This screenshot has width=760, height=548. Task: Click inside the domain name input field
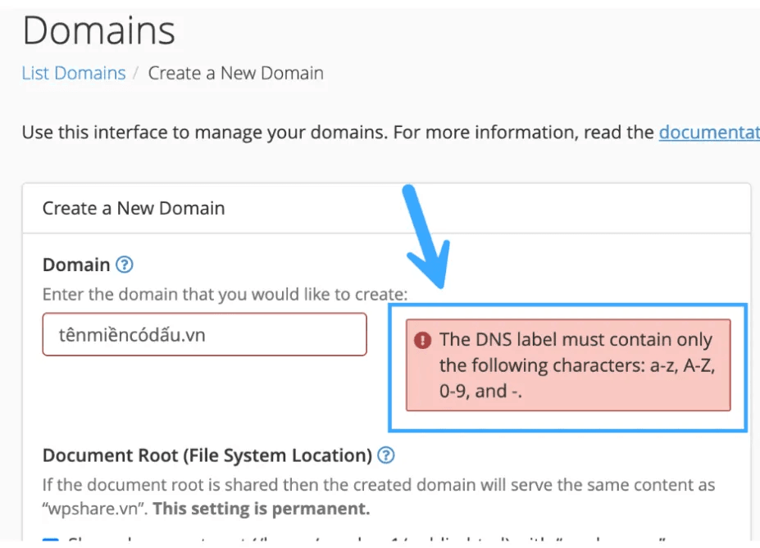[x=203, y=334]
